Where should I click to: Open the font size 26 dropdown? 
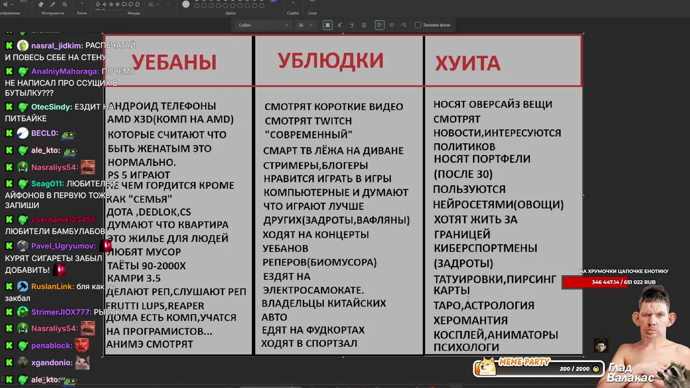point(305,25)
